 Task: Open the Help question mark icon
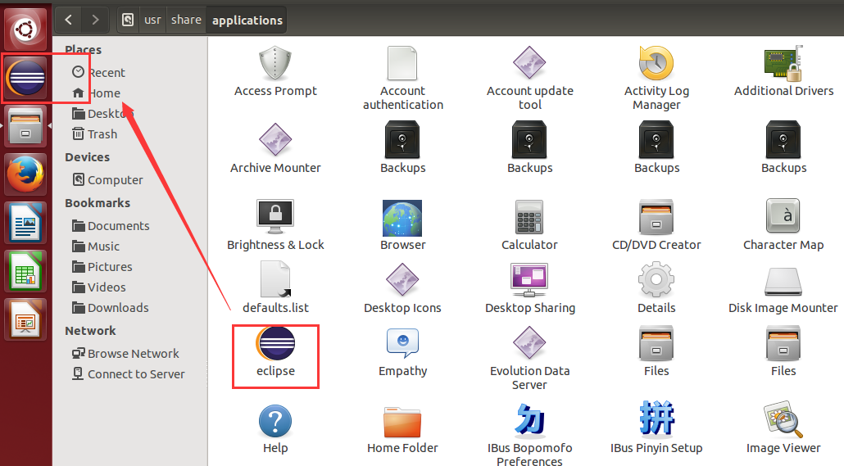[x=275, y=421]
